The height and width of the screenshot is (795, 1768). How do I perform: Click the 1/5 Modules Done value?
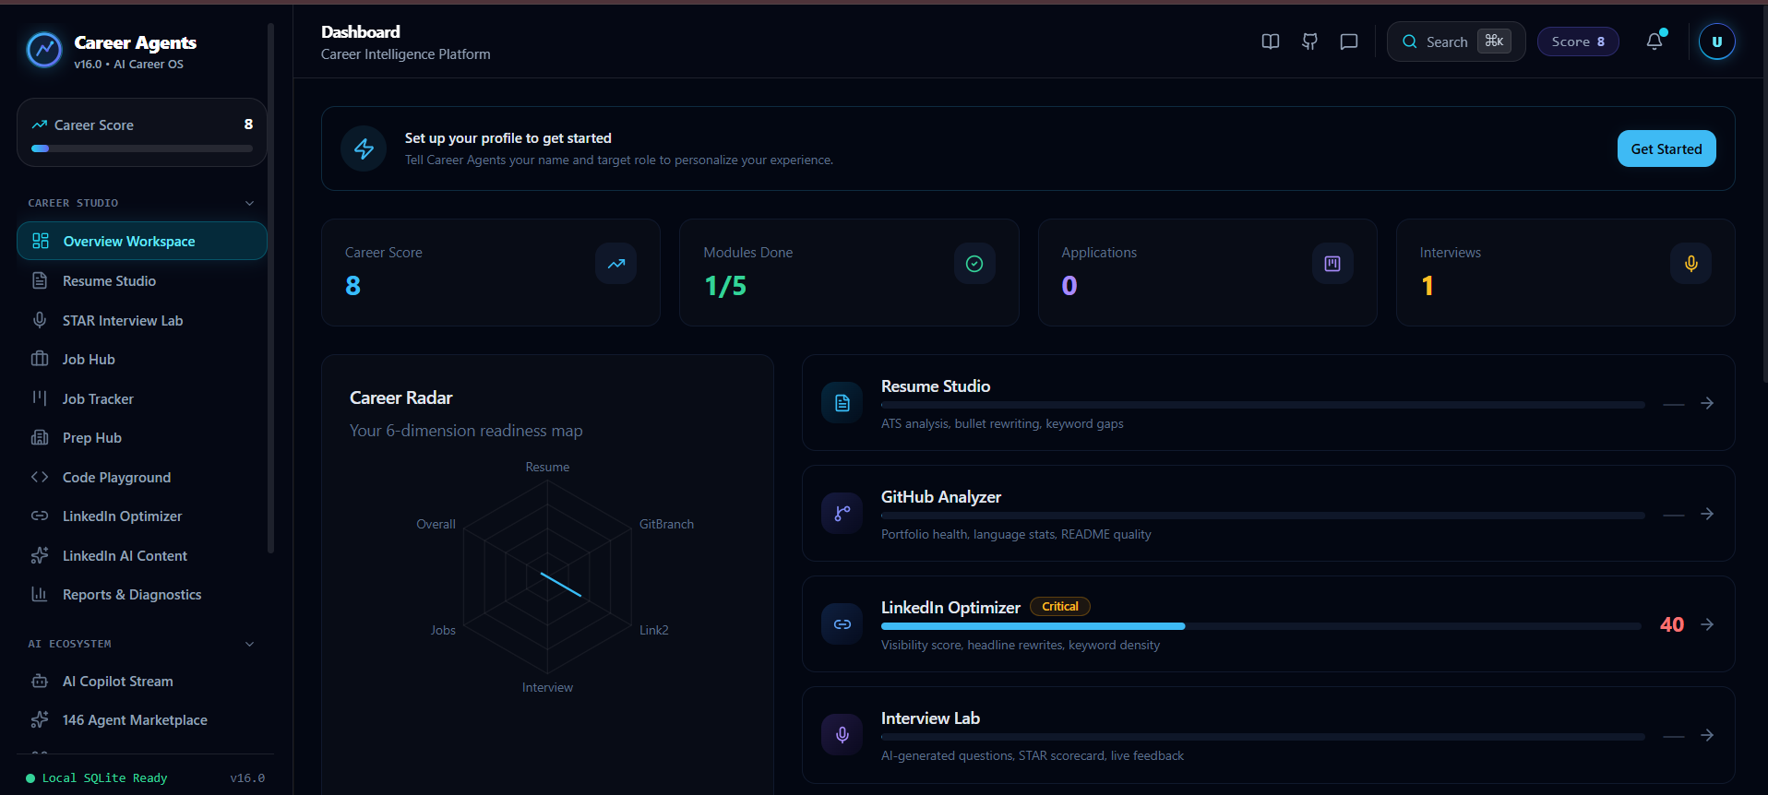[725, 286]
